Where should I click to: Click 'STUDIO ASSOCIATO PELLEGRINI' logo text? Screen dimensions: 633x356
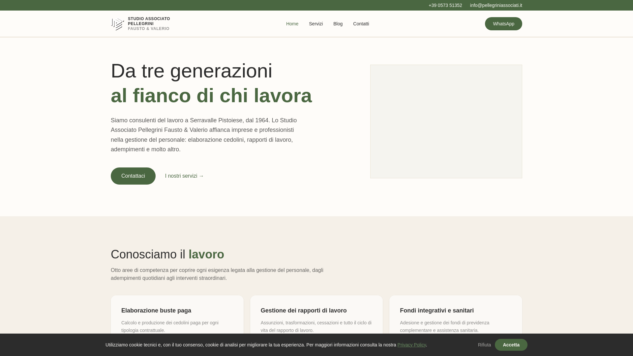coord(149,21)
